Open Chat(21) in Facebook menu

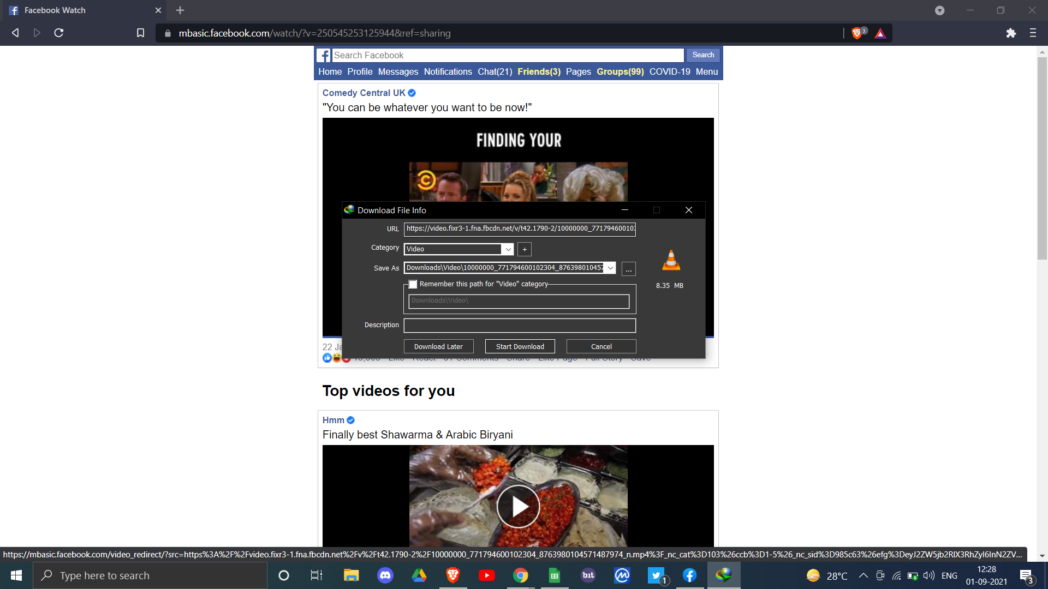point(495,72)
